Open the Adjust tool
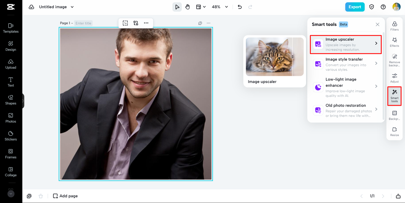405x203 pixels. (x=395, y=78)
